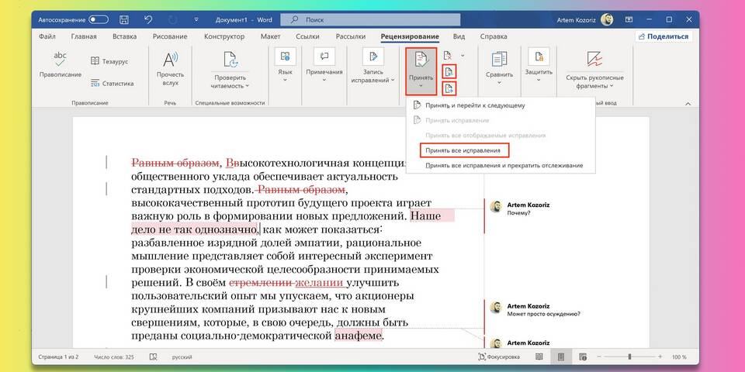Switch to Print Layout view in status bar
Viewport: 745px width, 372px height.
click(x=561, y=356)
